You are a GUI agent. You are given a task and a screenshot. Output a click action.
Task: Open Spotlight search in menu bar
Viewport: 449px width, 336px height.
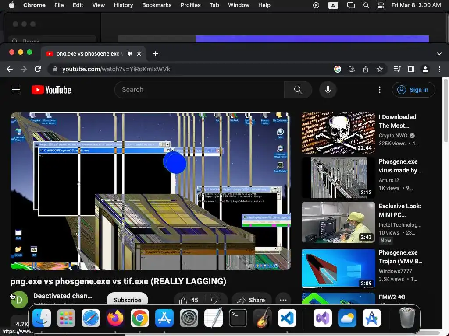[366, 5]
